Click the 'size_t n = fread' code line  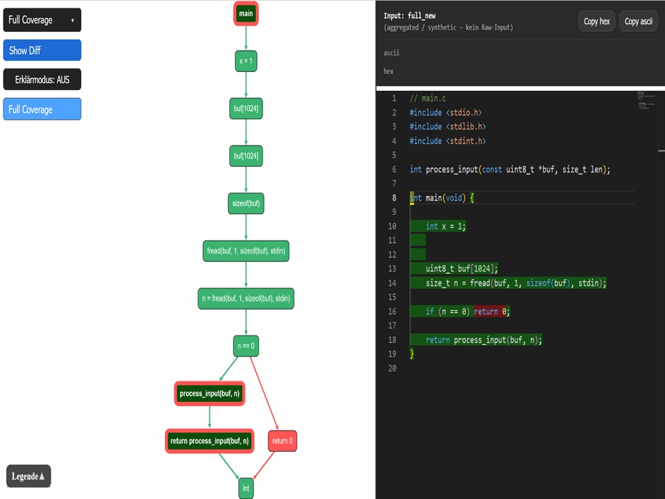click(x=516, y=283)
